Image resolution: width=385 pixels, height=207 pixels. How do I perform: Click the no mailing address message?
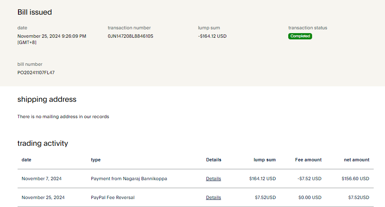coord(63,116)
